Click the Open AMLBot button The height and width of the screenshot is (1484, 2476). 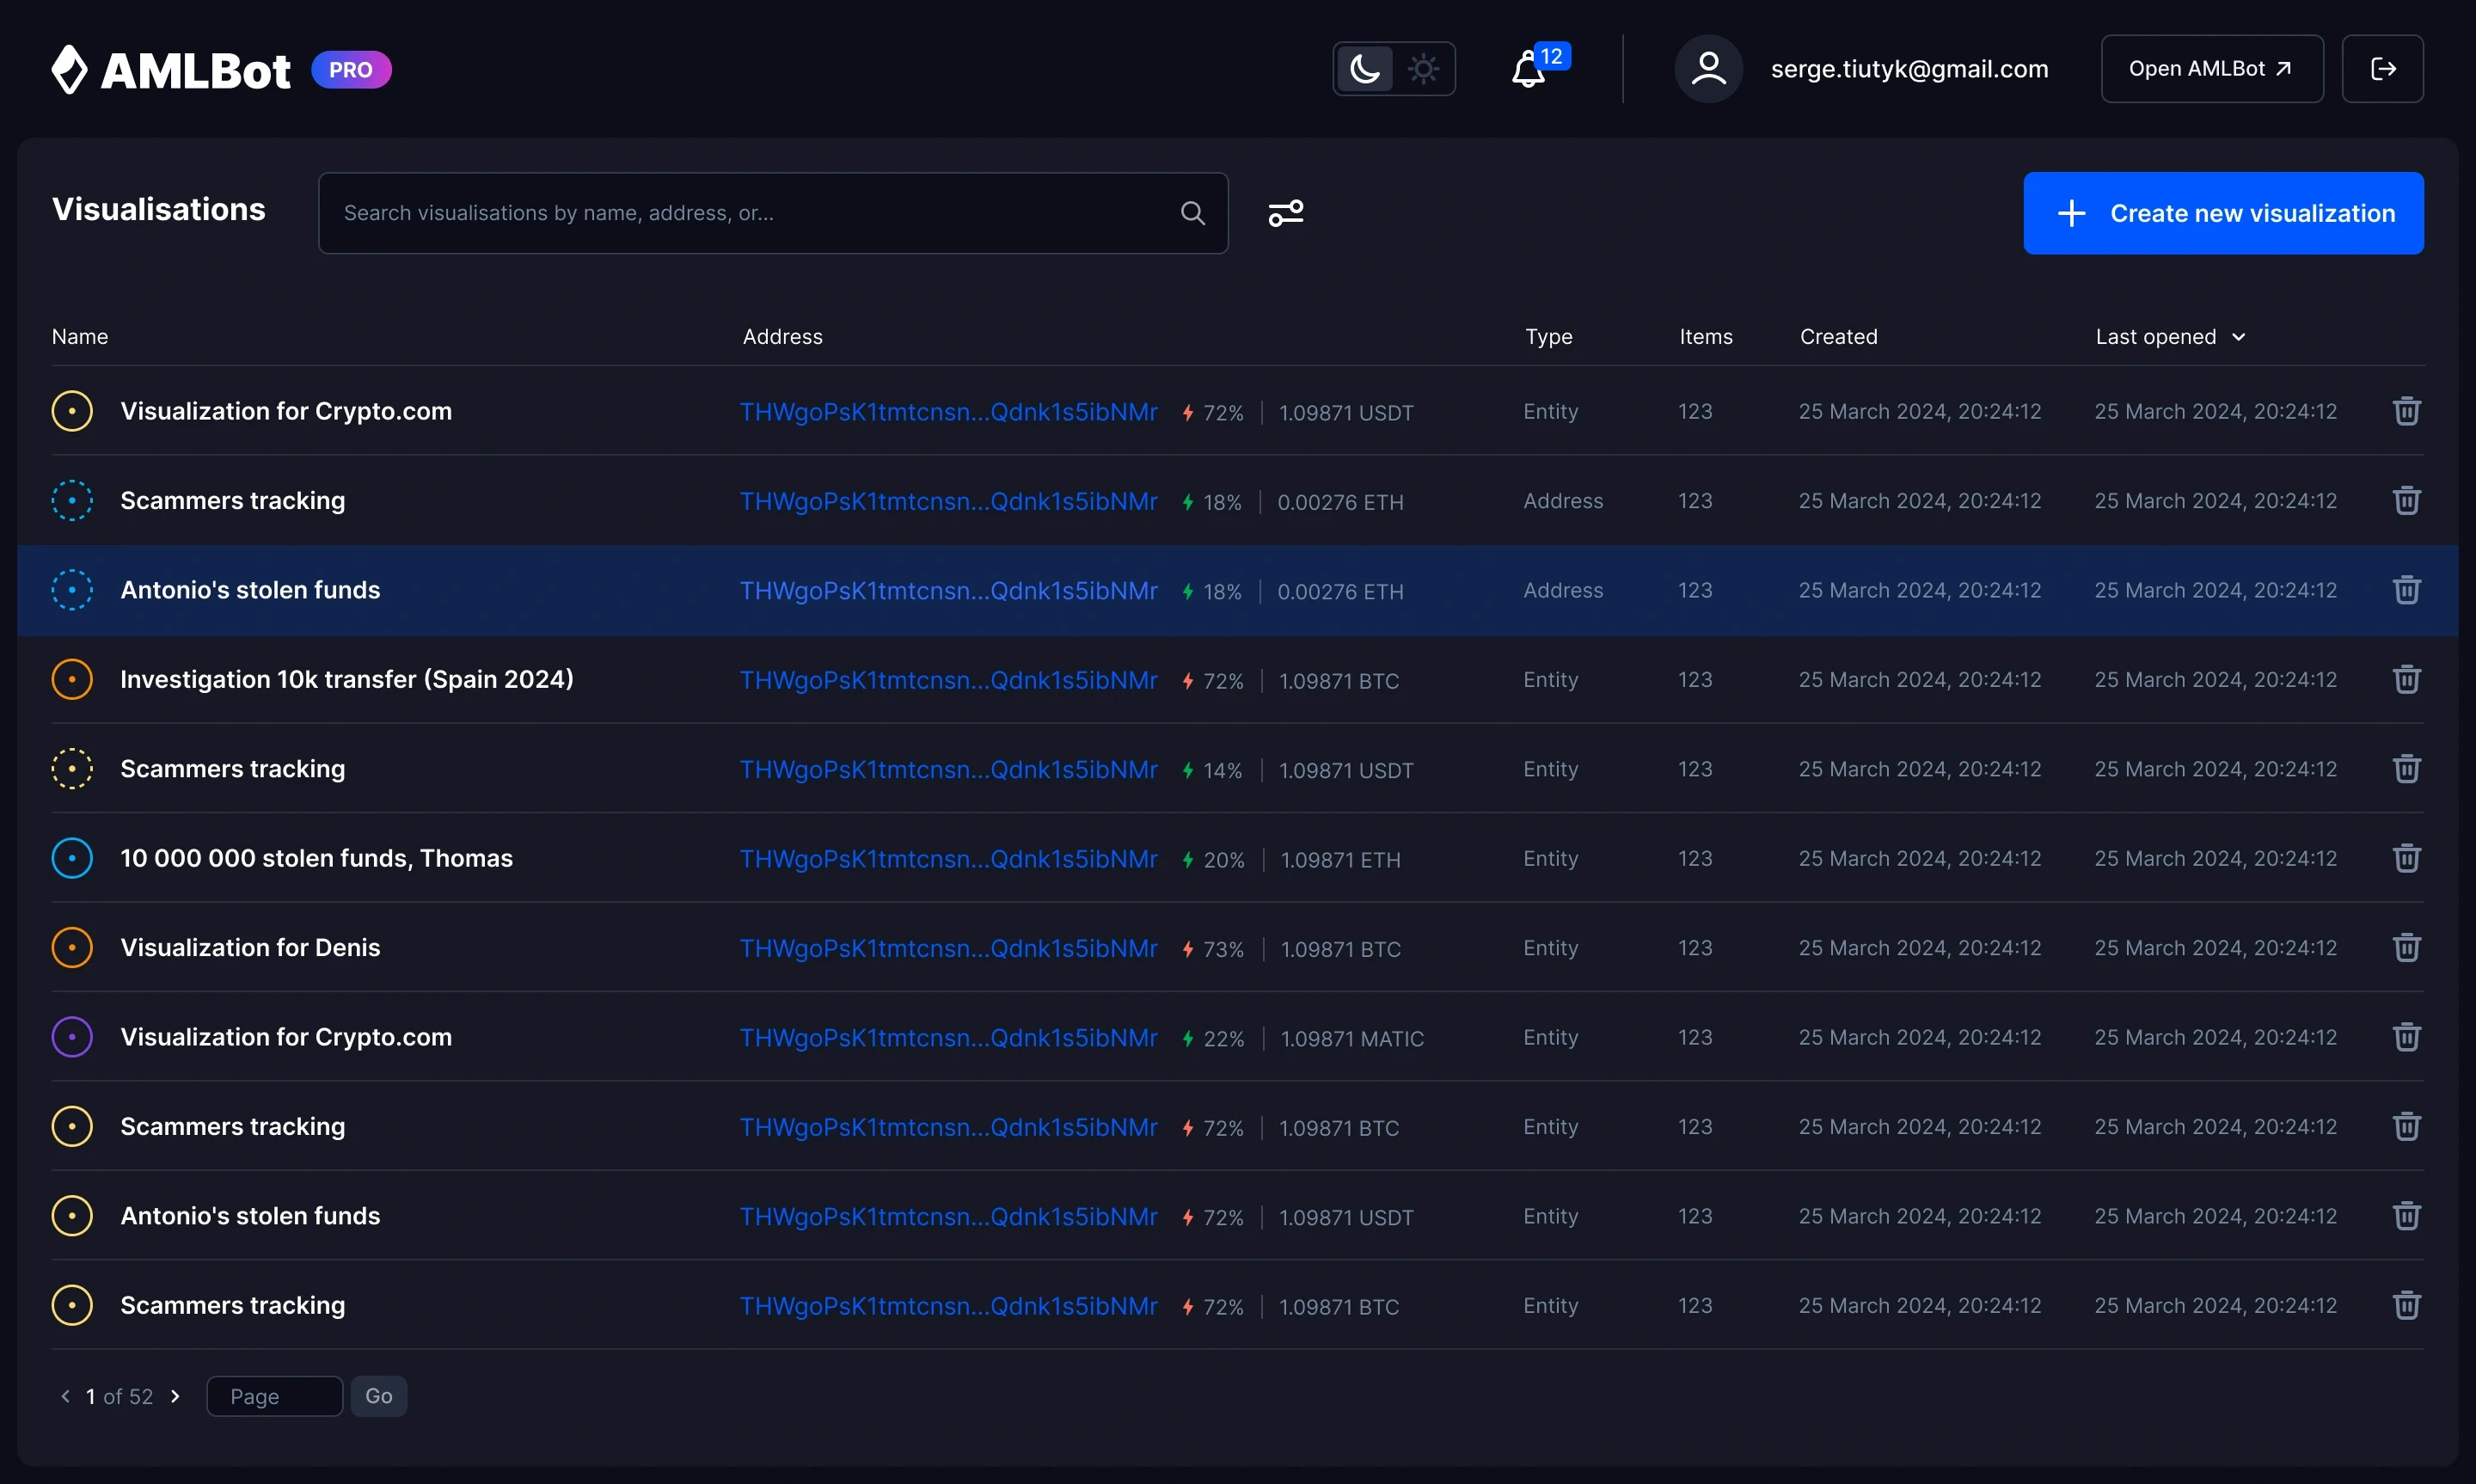point(2211,69)
